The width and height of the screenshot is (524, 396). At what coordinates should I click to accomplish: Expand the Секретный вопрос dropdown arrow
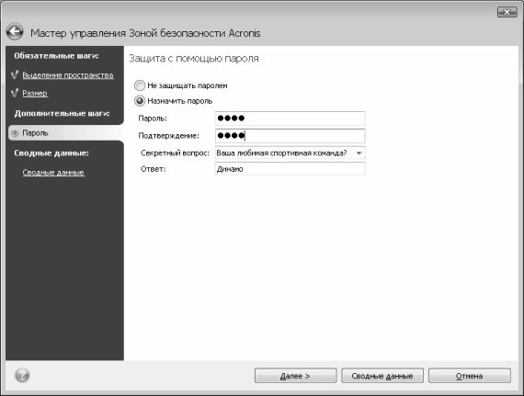[x=359, y=153]
